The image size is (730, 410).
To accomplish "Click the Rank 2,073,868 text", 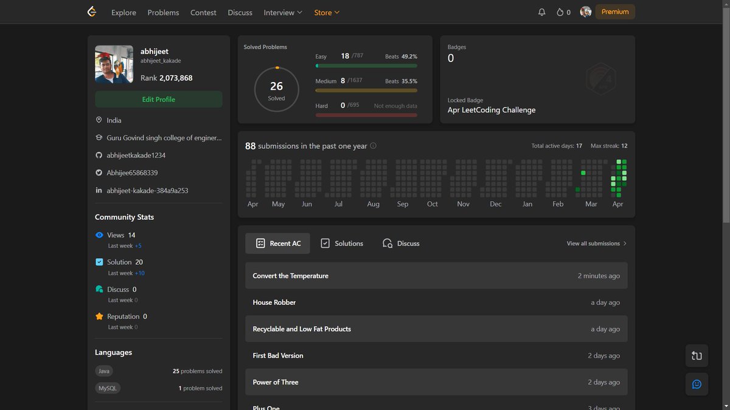I will tap(167, 78).
